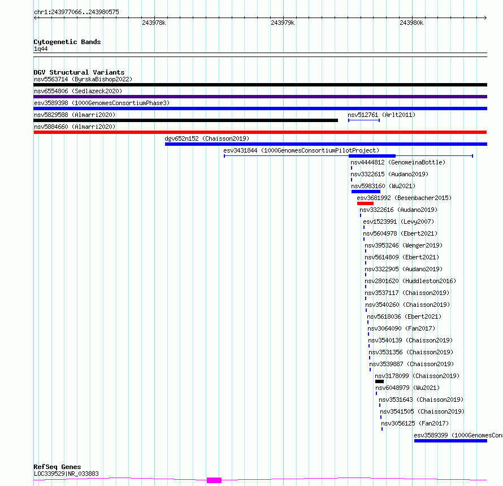Click the Cytogenetic Bands track title

point(67,42)
